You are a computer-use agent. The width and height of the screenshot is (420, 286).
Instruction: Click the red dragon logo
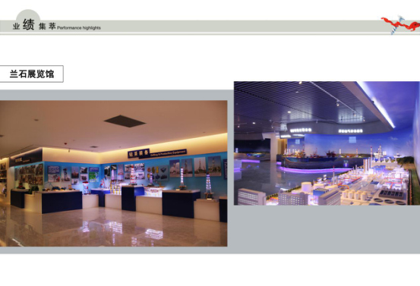pos(401,25)
